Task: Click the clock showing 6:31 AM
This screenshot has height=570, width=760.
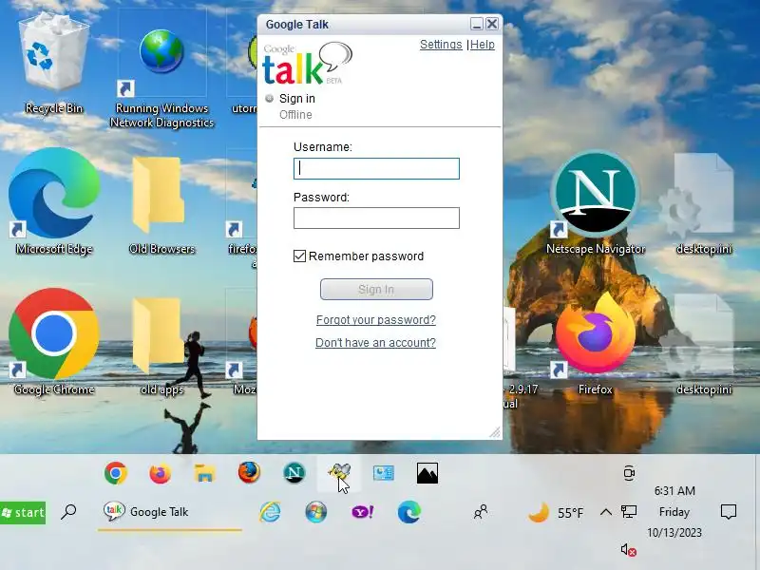Action: click(674, 491)
